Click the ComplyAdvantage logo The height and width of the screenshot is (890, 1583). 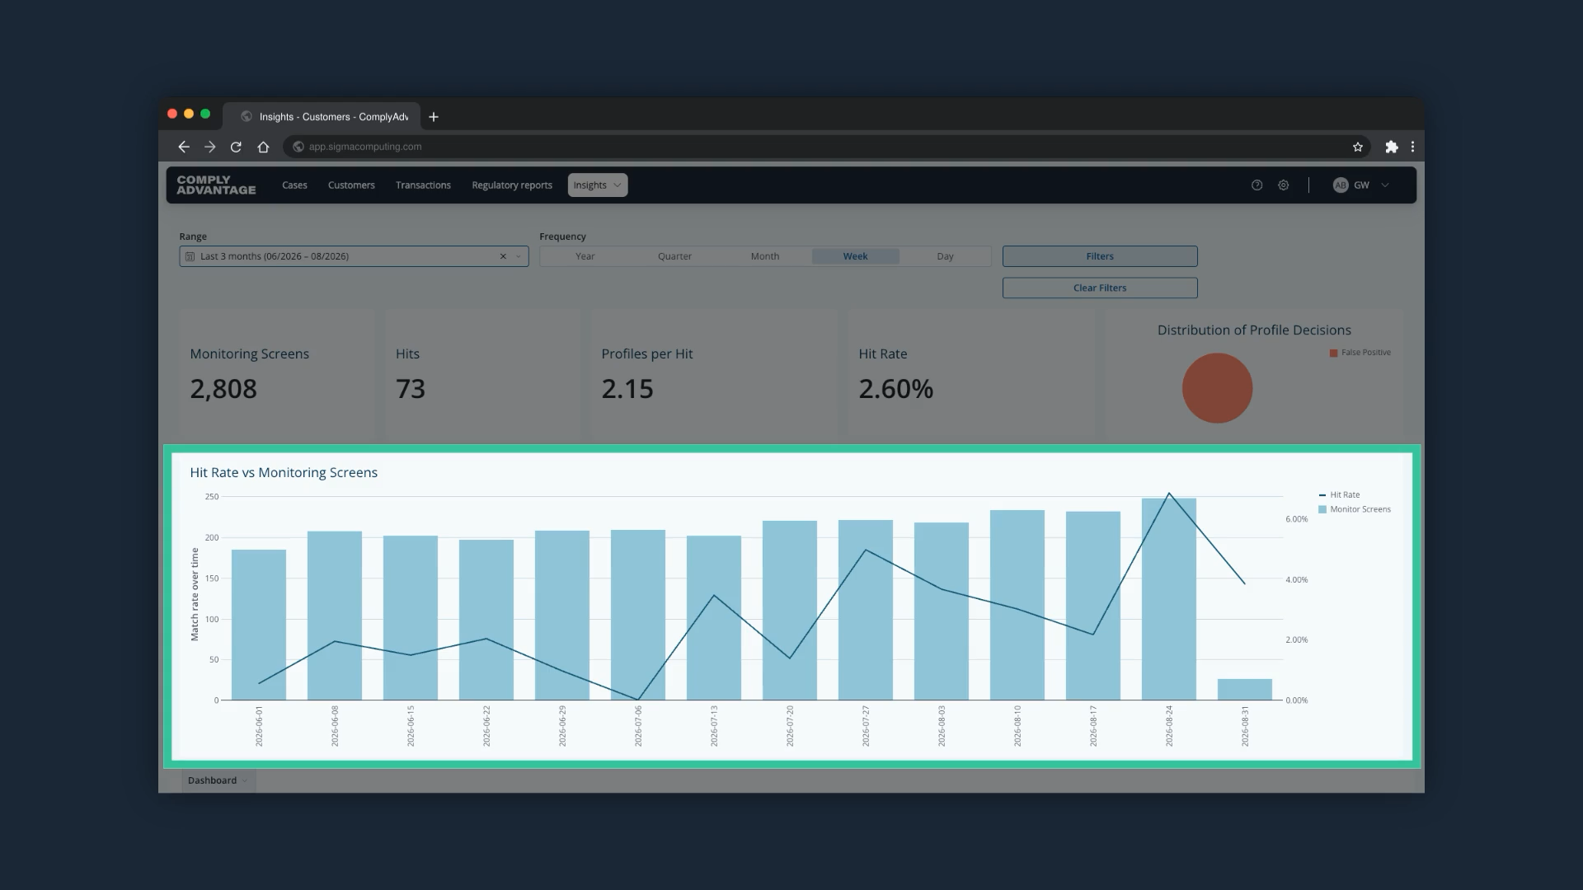(216, 185)
